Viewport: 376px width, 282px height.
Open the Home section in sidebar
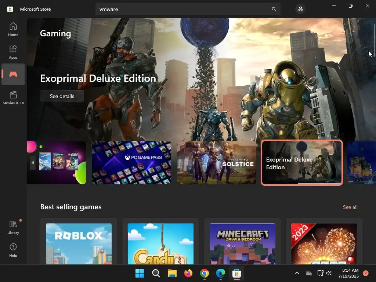pos(13,29)
